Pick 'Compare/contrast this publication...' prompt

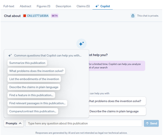33,111
